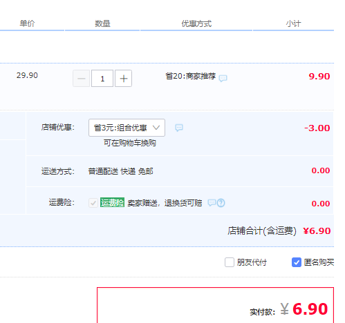Open comment icon beside 省20:商家推荐

tap(223, 78)
